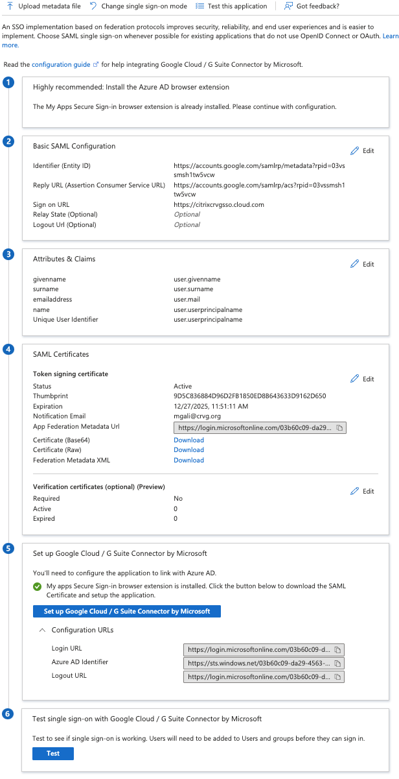Edit the Attributes & Claims section

pyautogui.click(x=362, y=264)
